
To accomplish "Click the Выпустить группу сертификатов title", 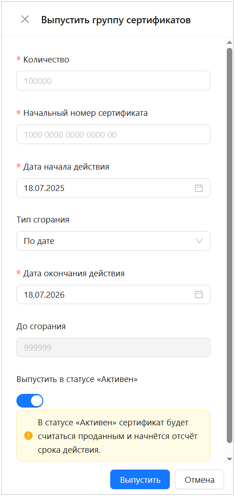I will (116, 20).
